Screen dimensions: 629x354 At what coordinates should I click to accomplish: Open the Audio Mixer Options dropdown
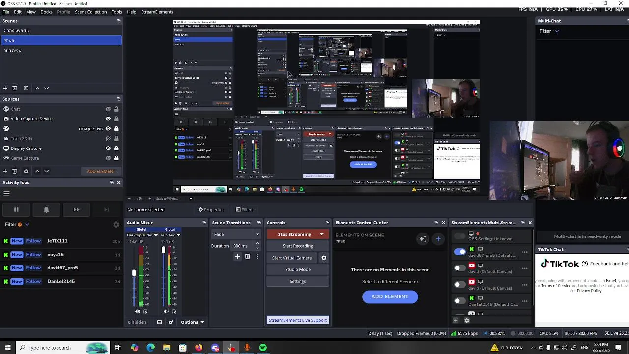coord(193,322)
